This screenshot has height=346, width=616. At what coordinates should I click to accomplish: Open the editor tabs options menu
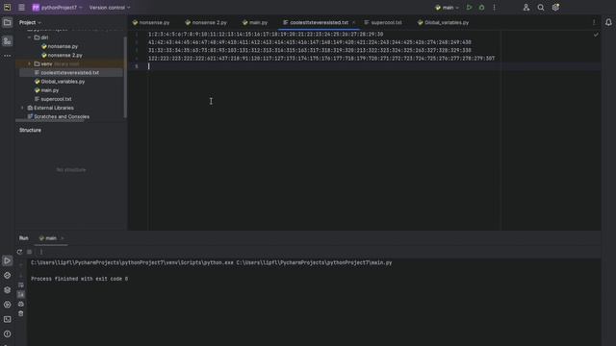594,22
